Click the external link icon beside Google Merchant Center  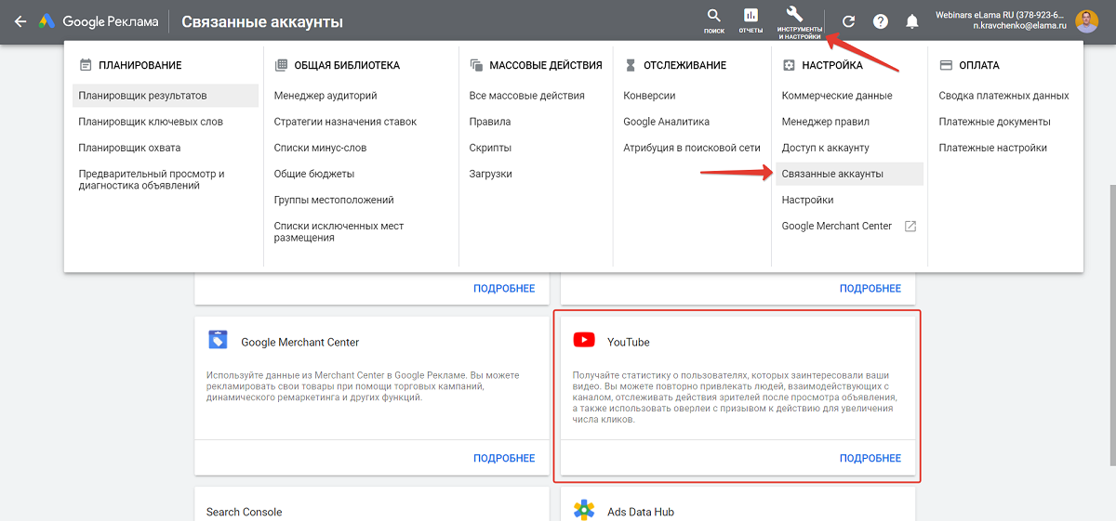pyautogui.click(x=910, y=226)
